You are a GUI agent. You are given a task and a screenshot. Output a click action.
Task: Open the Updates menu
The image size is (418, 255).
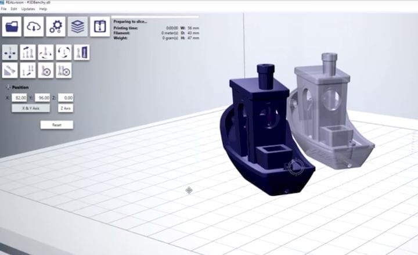pos(28,9)
